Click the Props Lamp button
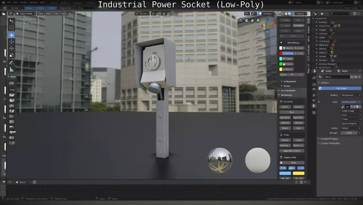363x205 pixels. (x=299, y=140)
